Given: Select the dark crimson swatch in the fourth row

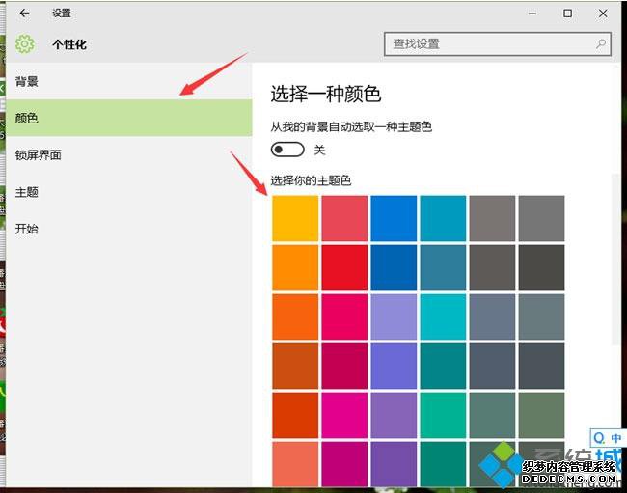Looking at the screenshot, I should pyautogui.click(x=344, y=366).
